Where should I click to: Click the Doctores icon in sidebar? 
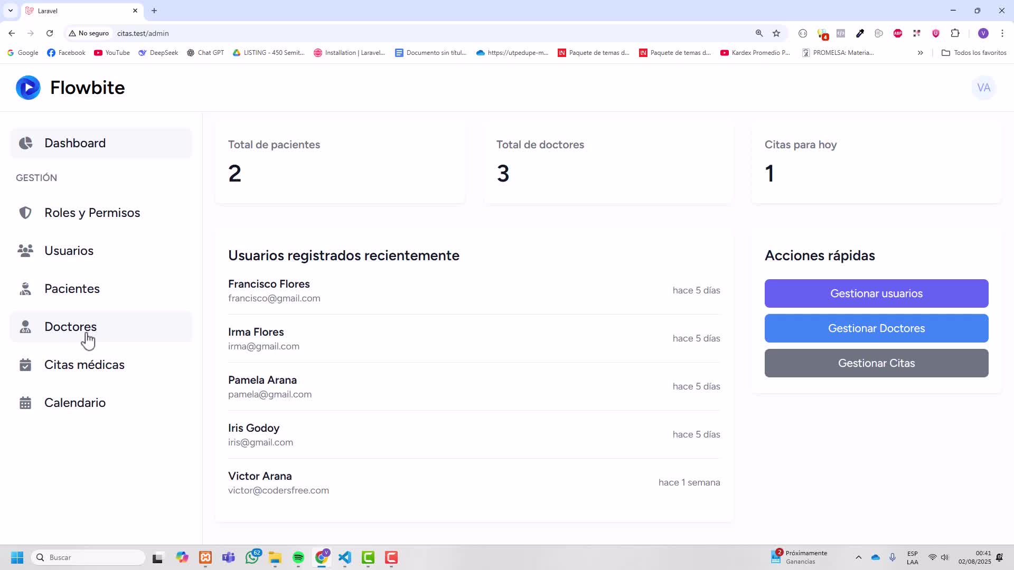tap(25, 327)
